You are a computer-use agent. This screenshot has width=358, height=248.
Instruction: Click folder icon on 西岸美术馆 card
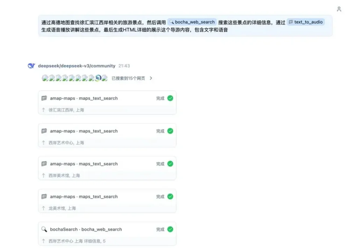(x=44, y=164)
